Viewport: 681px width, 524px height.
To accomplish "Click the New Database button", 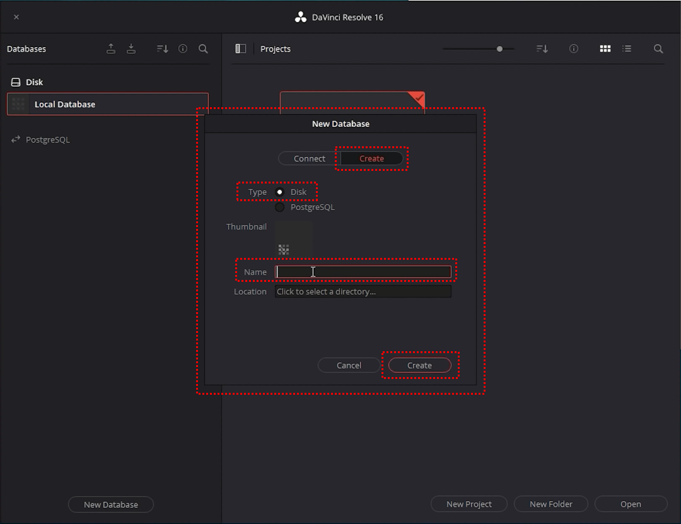I will [x=111, y=504].
